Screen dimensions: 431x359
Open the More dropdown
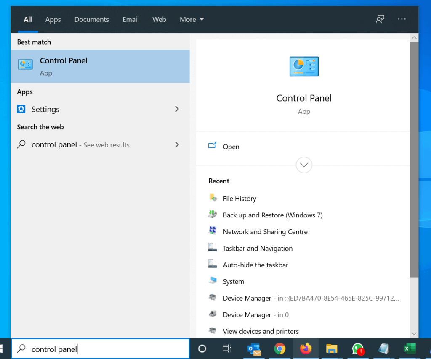192,19
